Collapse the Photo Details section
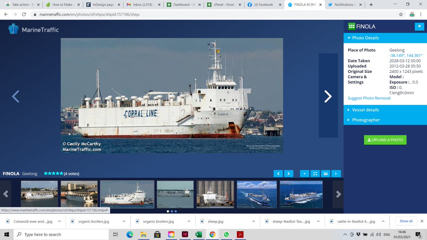The width and height of the screenshot is (427, 240). [385, 38]
